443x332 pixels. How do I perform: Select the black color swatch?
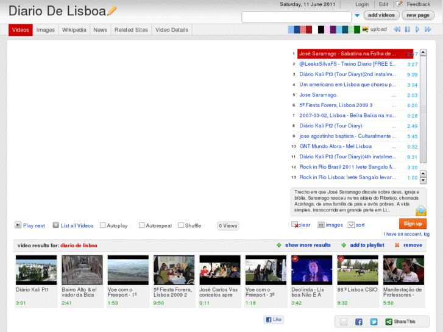click(x=321, y=29)
